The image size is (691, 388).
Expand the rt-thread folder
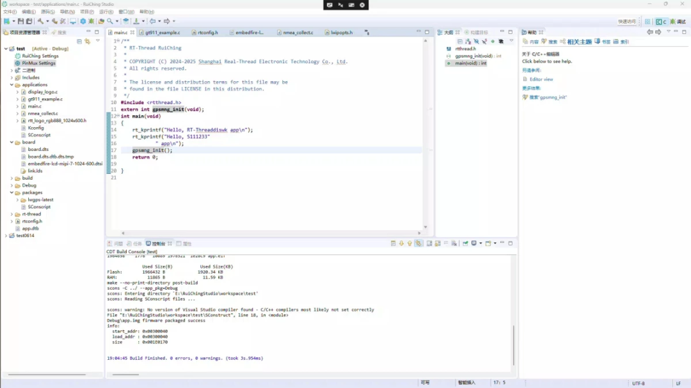[x=12, y=214]
